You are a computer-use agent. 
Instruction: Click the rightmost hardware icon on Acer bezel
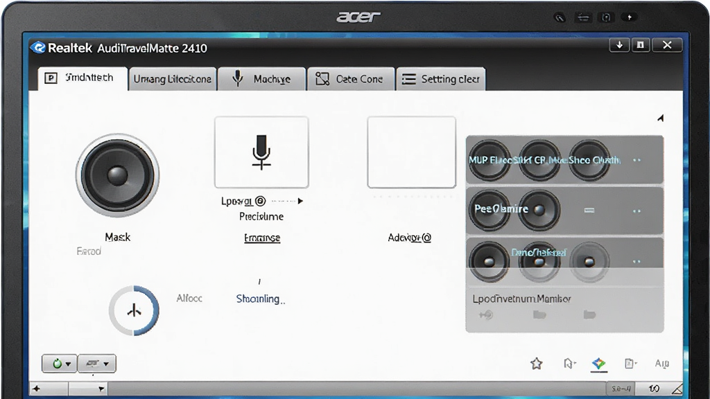(x=630, y=17)
